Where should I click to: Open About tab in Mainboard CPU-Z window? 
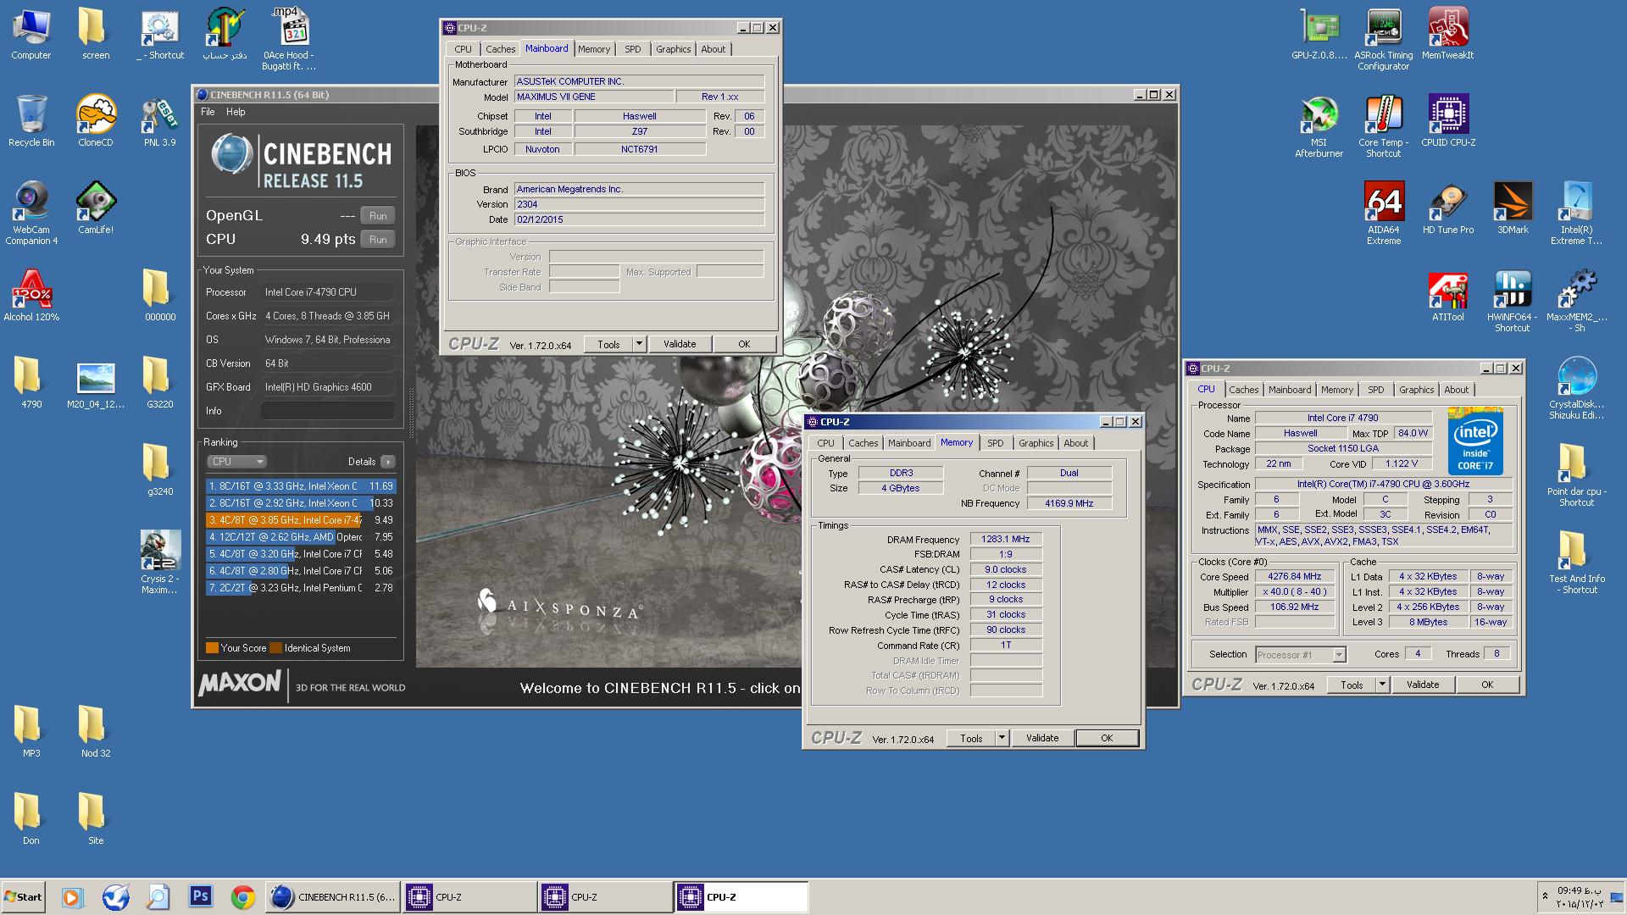point(713,49)
